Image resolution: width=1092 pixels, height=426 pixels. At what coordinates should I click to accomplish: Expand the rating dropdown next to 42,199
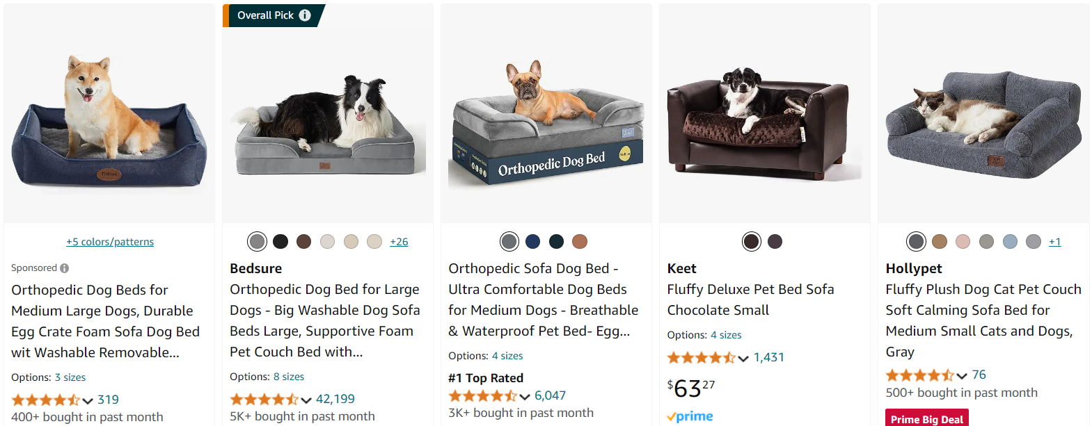(x=306, y=400)
